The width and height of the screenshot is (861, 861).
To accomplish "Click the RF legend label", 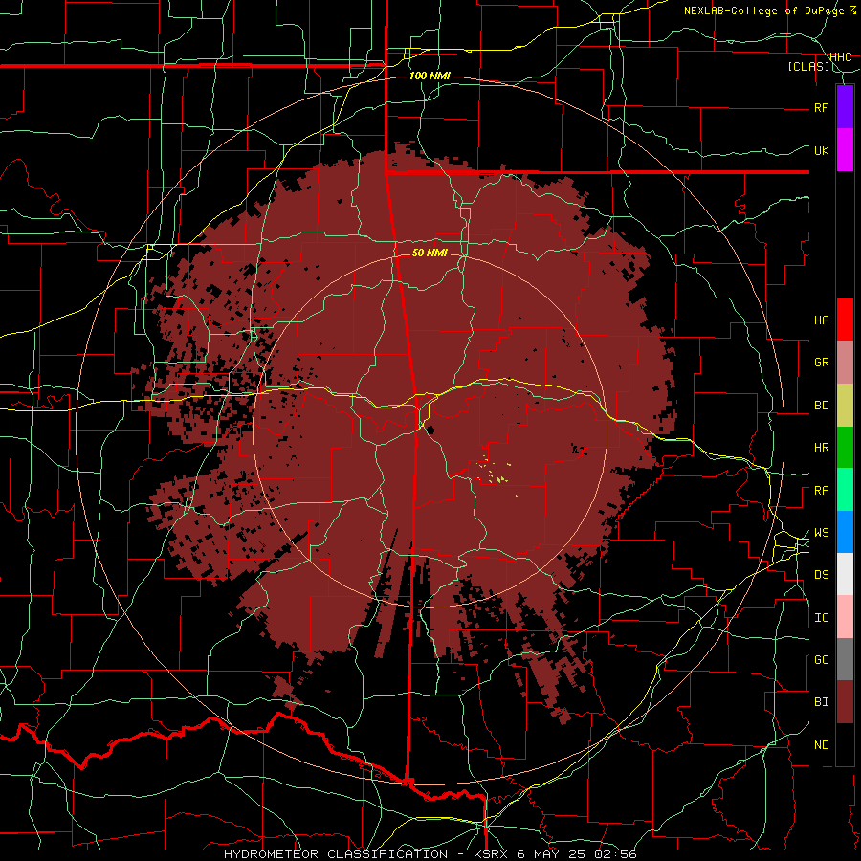I will [821, 107].
